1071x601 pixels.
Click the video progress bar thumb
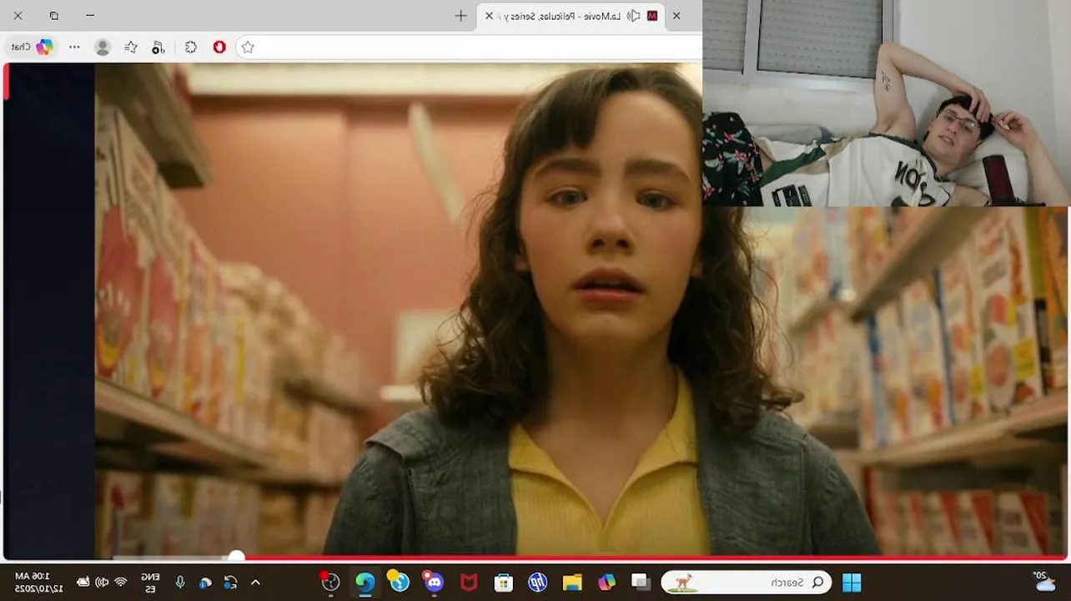[x=237, y=557]
